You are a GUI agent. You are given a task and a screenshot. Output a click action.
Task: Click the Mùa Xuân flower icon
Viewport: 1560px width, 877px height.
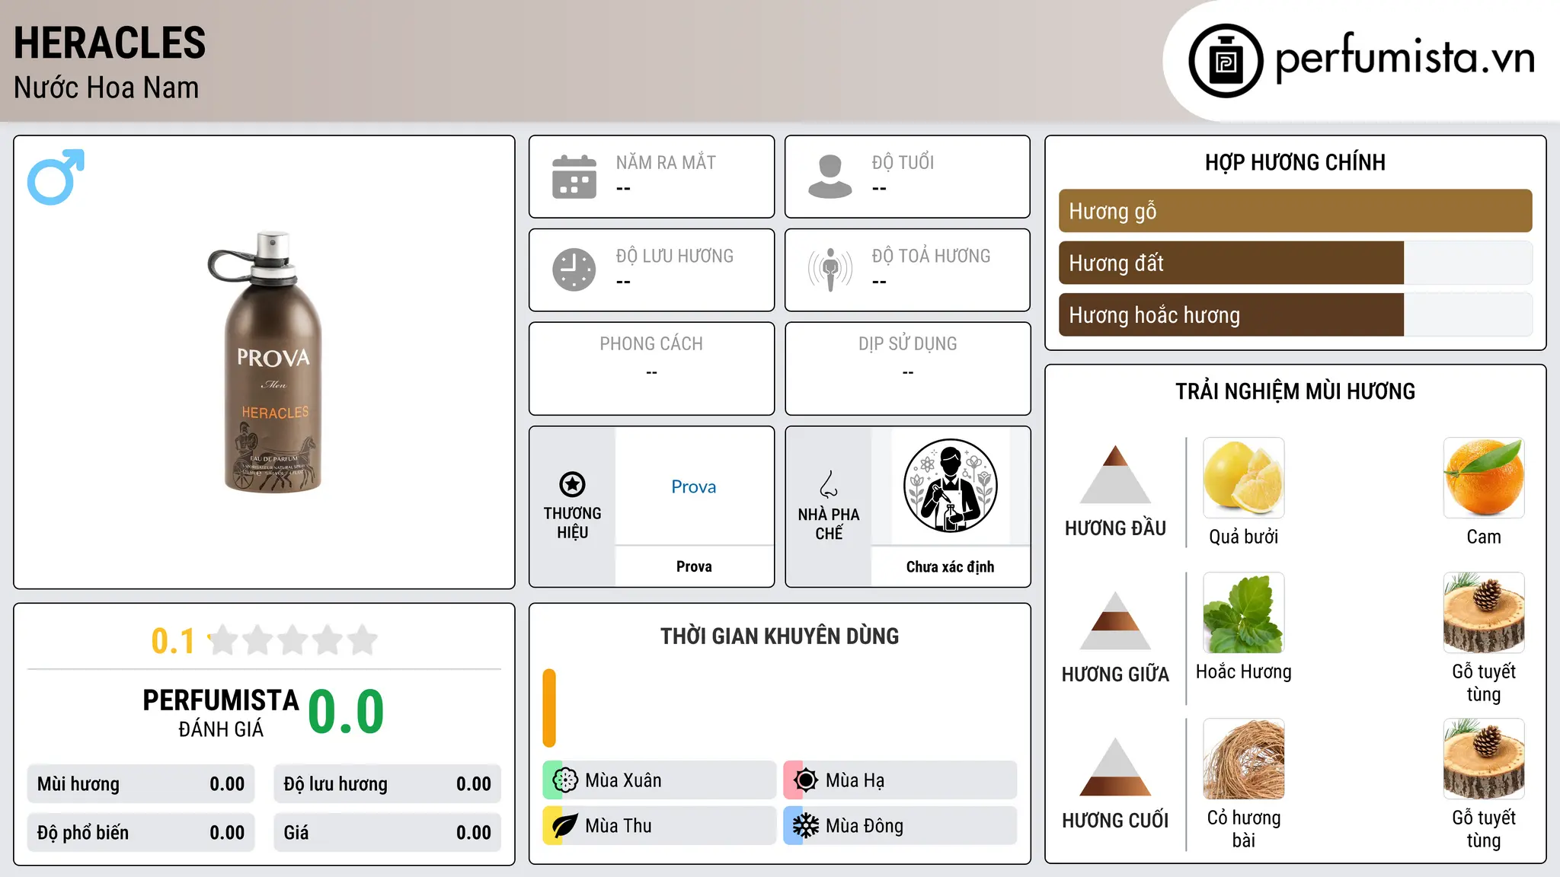[565, 780]
